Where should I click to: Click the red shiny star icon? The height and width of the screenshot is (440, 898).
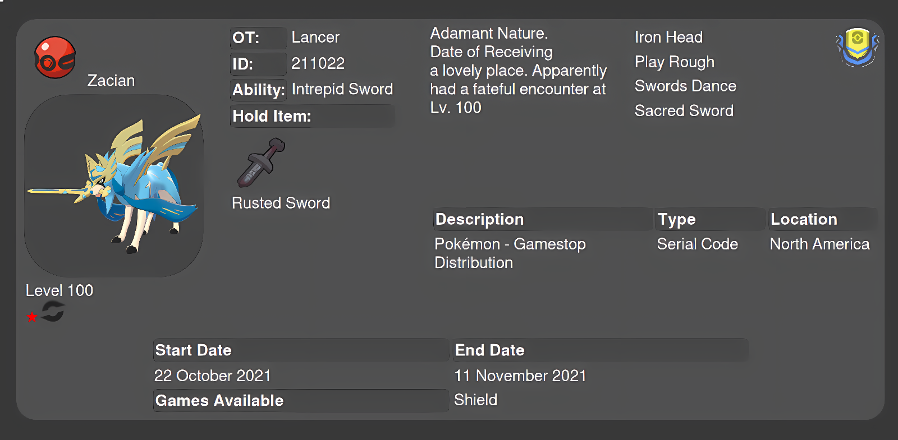32,317
